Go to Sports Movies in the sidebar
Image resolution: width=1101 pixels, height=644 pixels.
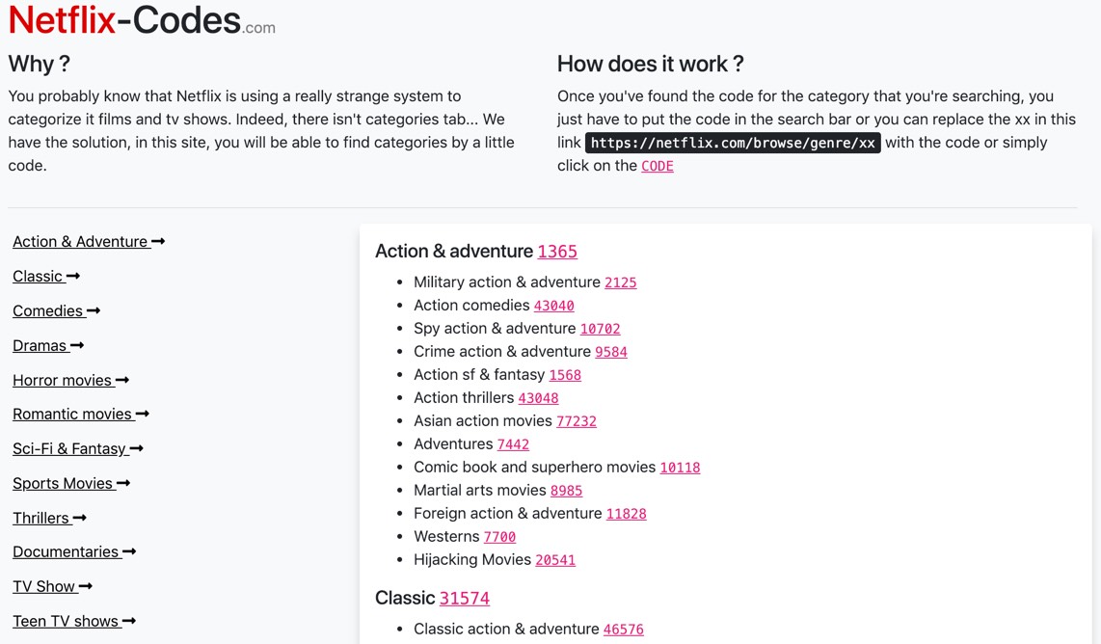(x=63, y=484)
